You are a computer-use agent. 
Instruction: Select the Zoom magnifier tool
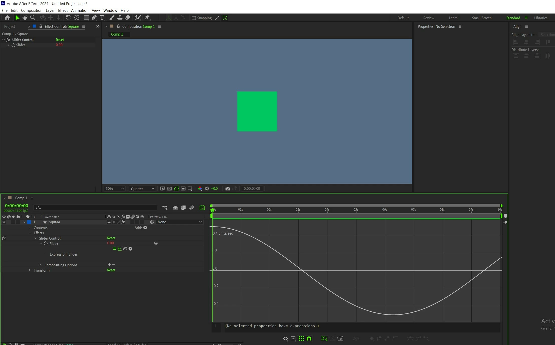[x=33, y=18]
